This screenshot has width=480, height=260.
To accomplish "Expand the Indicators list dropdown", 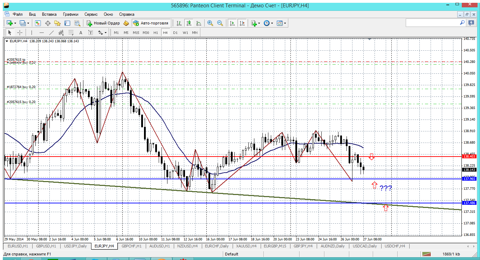I will (259, 23).
